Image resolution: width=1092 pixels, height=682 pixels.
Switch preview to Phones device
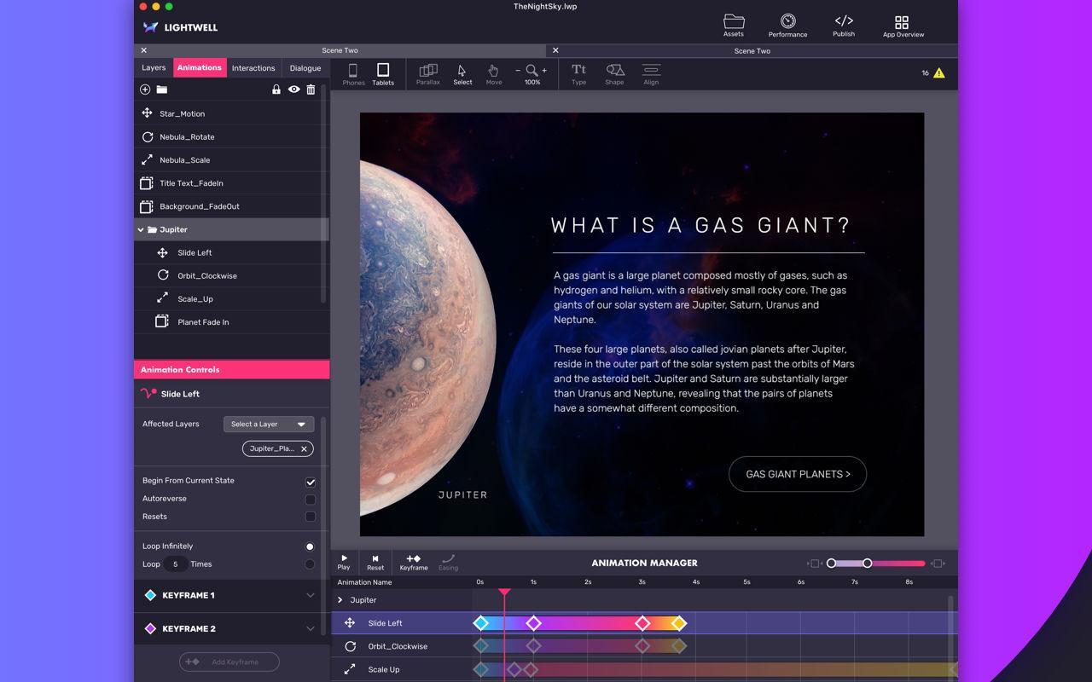[353, 74]
